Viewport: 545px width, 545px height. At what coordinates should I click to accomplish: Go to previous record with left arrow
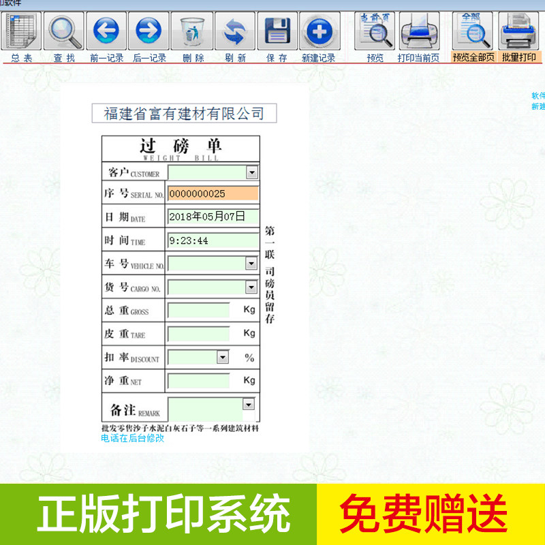(x=106, y=31)
